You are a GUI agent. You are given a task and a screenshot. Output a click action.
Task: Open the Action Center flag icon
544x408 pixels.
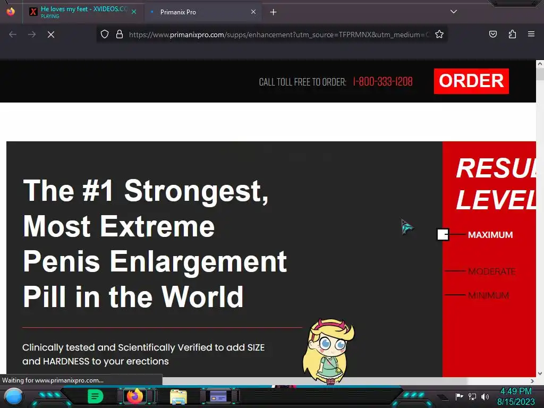point(459,396)
